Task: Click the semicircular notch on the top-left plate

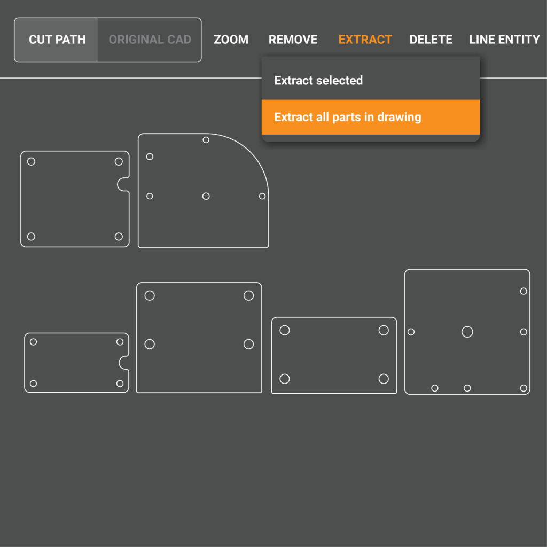Action: coord(122,184)
